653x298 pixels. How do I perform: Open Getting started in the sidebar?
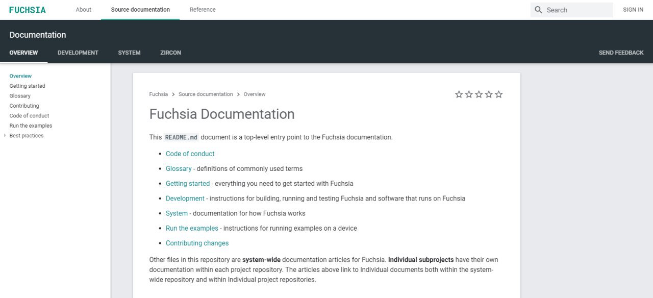tap(27, 86)
